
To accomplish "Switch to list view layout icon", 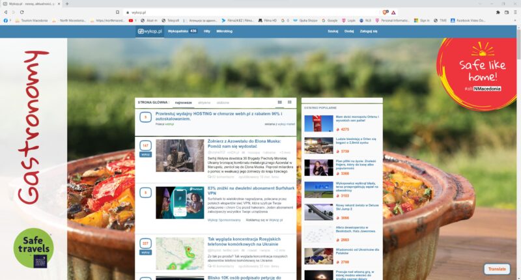I will [x=280, y=102].
